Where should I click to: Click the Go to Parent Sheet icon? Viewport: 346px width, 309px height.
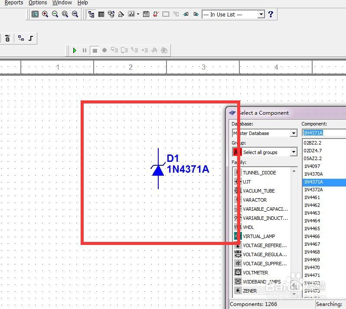[176, 14]
